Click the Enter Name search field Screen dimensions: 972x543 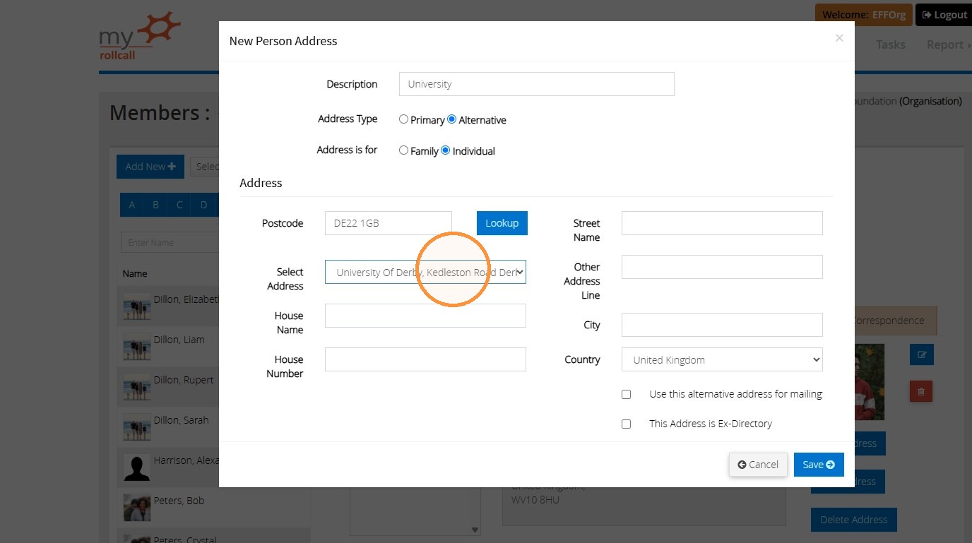click(x=170, y=242)
